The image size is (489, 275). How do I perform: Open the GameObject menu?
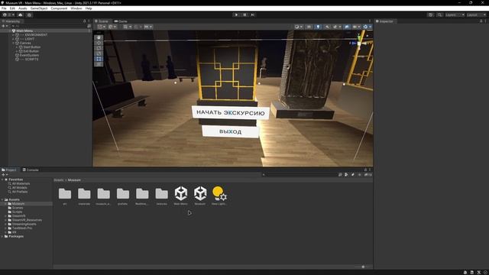click(39, 8)
